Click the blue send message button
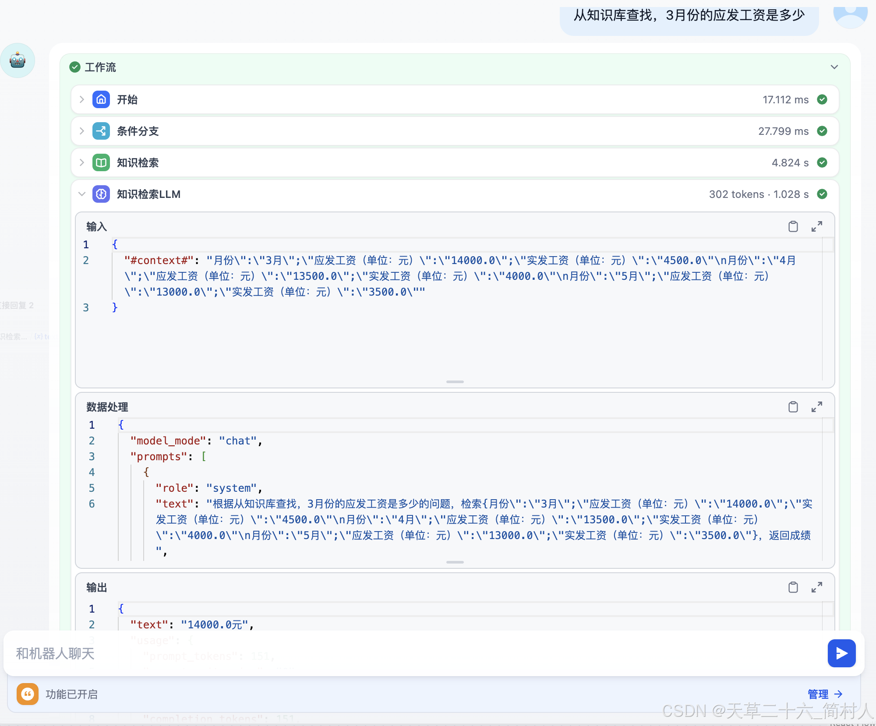 [x=841, y=653]
